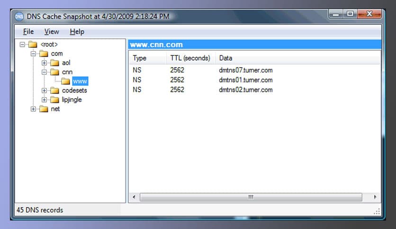Collapse the com tree node

33,54
